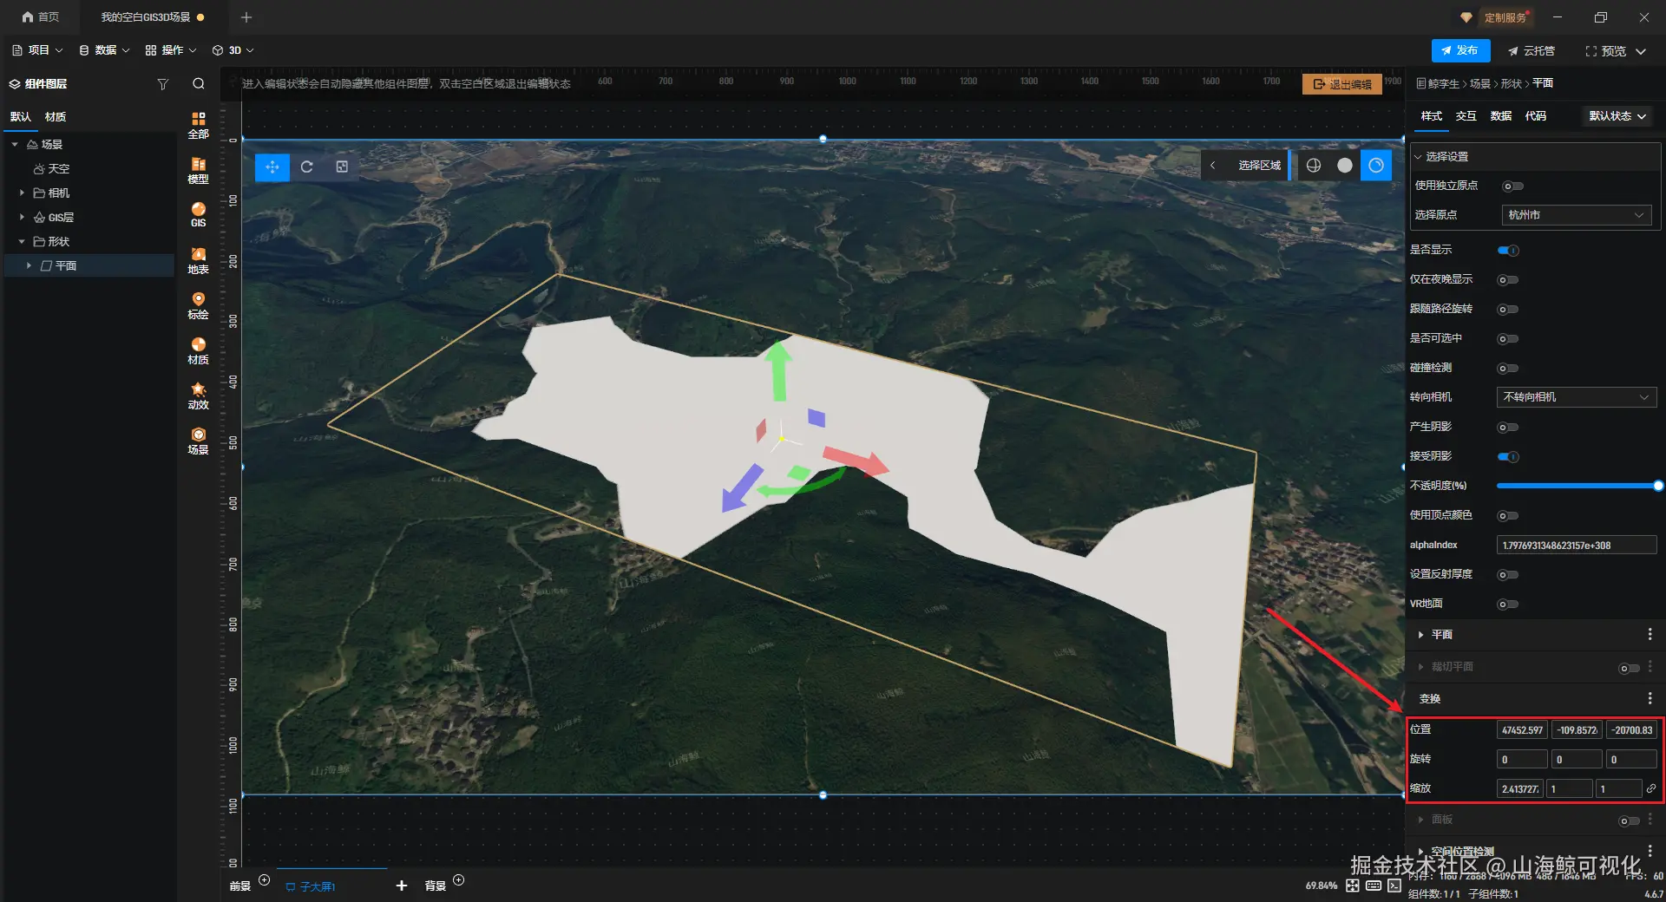The width and height of the screenshot is (1666, 902).
Task: Click the 云托管 button
Action: (1532, 51)
